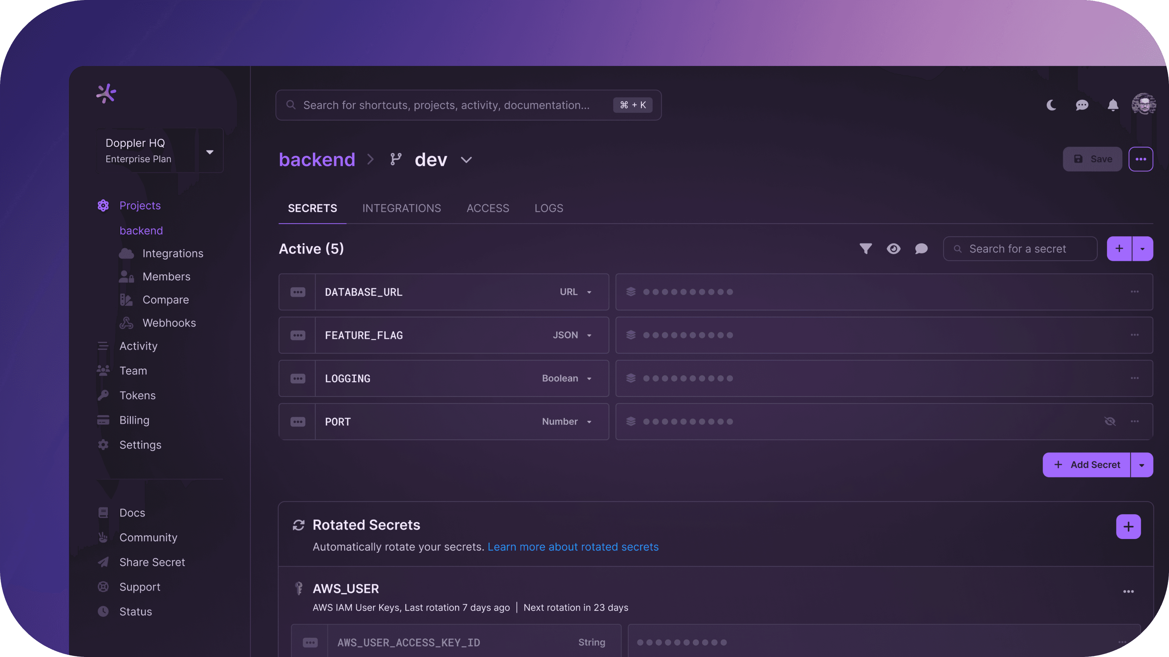Go to Team page

[x=133, y=371]
